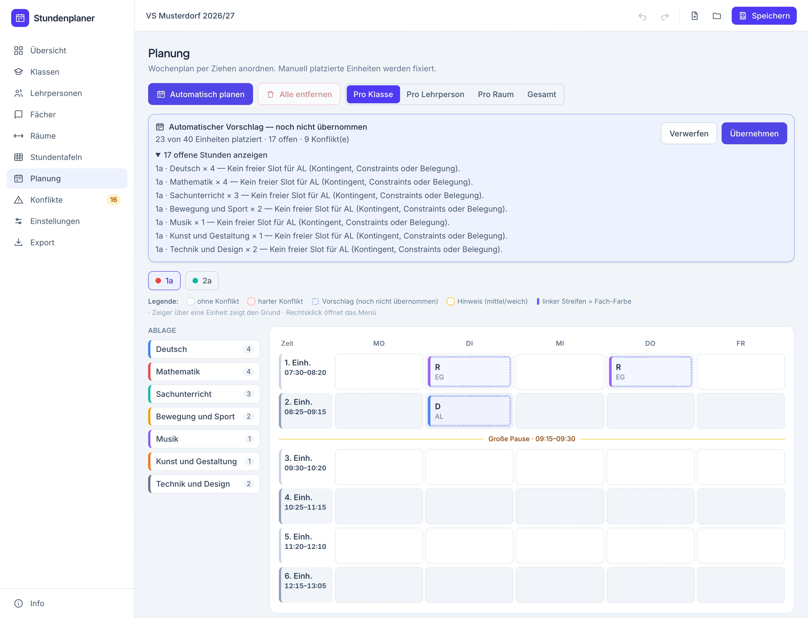Save with the Speichern button
The width and height of the screenshot is (808, 618).
click(764, 16)
